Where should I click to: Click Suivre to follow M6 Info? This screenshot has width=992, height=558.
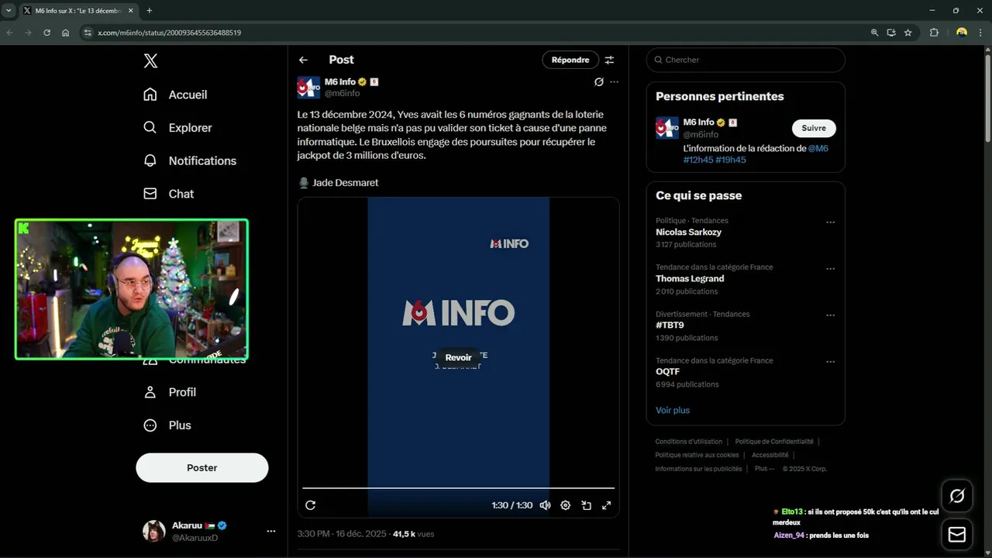pos(814,128)
